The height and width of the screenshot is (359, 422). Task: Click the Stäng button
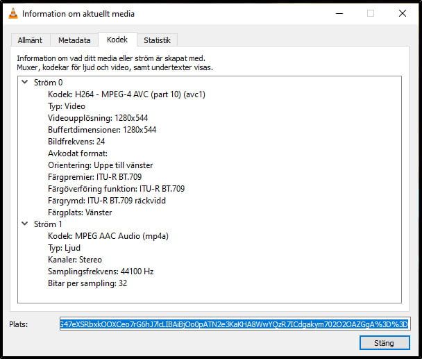[x=385, y=343]
